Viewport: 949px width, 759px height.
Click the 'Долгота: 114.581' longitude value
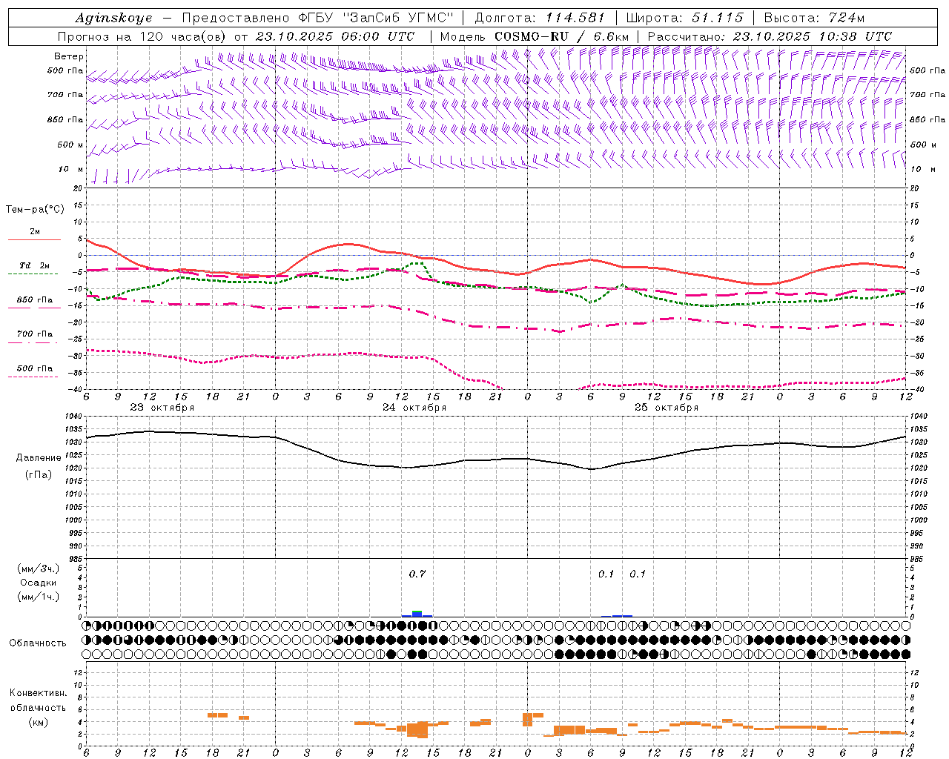pyautogui.click(x=540, y=18)
